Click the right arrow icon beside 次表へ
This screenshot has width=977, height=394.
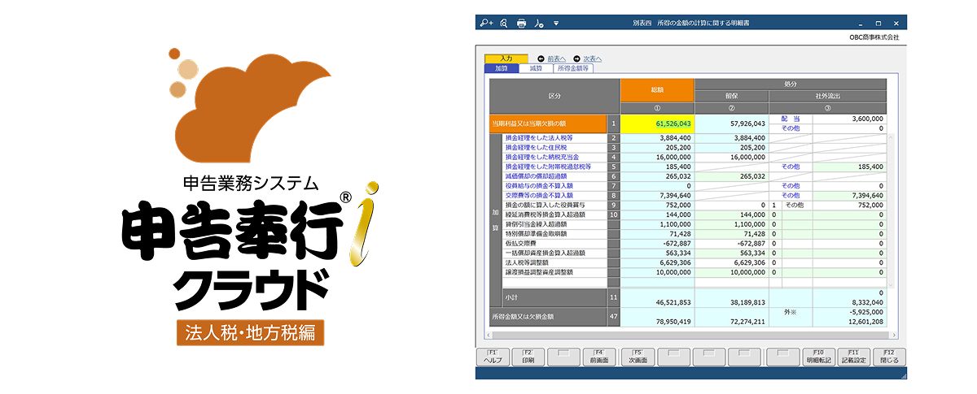click(576, 59)
